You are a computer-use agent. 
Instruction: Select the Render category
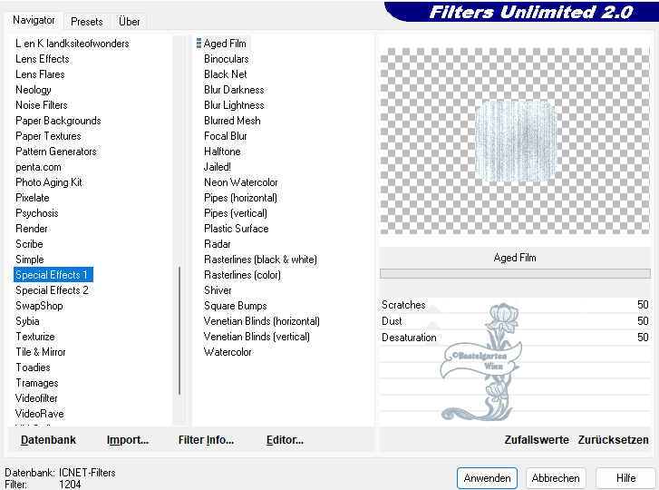(32, 229)
